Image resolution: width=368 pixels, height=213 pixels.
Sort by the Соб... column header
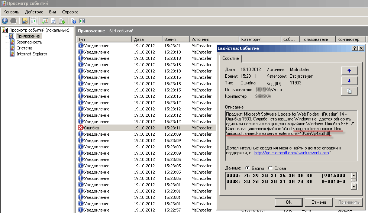point(290,39)
